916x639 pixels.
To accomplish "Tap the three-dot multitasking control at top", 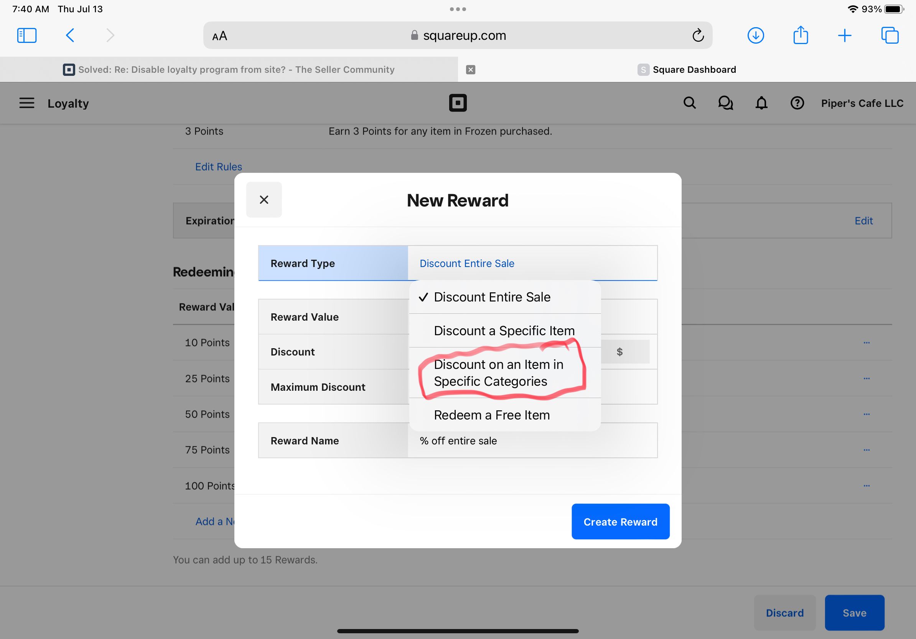I will [x=458, y=9].
